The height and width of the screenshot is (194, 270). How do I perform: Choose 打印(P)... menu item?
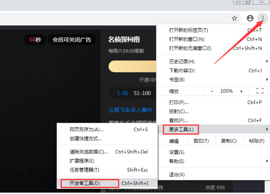214,102
